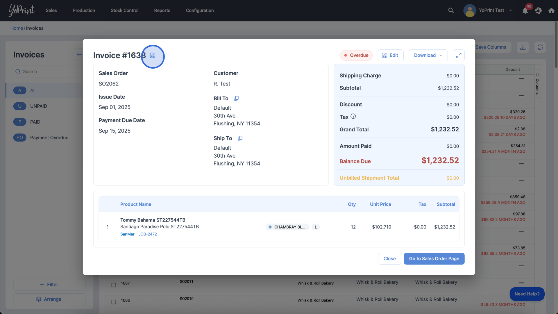Open the Columns side panel
Viewport: 558px width, 314px height.
coord(537,84)
